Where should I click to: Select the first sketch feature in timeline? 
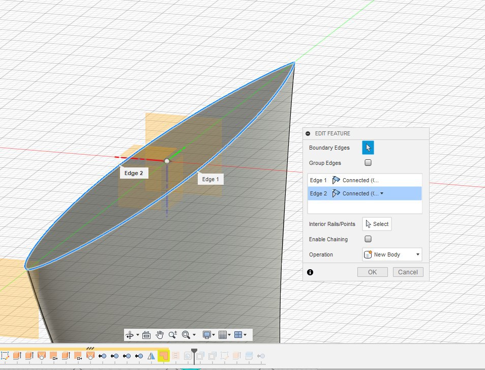[5, 356]
